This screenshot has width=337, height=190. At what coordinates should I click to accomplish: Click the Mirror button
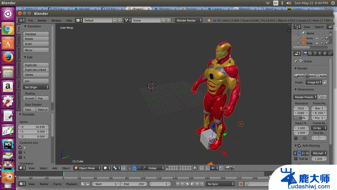[x=36, y=50]
